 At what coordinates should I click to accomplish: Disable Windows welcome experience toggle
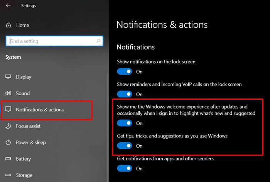pos(125,123)
